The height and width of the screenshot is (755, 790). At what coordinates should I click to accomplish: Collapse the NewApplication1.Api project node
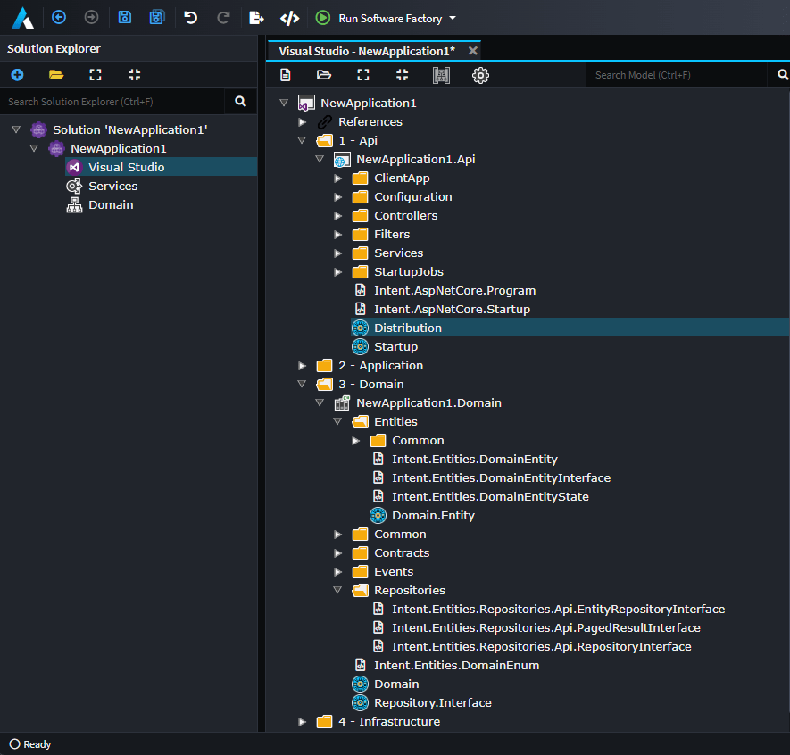[x=320, y=159]
